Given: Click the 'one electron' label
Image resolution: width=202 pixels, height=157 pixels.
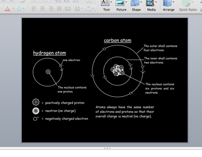Looking at the screenshot, I should coord(72,60).
